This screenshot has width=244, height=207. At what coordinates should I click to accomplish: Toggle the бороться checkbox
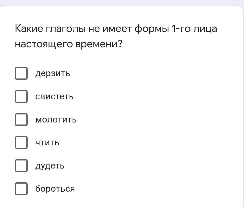click(x=21, y=189)
